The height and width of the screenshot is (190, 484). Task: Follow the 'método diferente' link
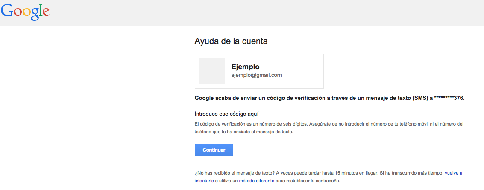(x=256, y=181)
